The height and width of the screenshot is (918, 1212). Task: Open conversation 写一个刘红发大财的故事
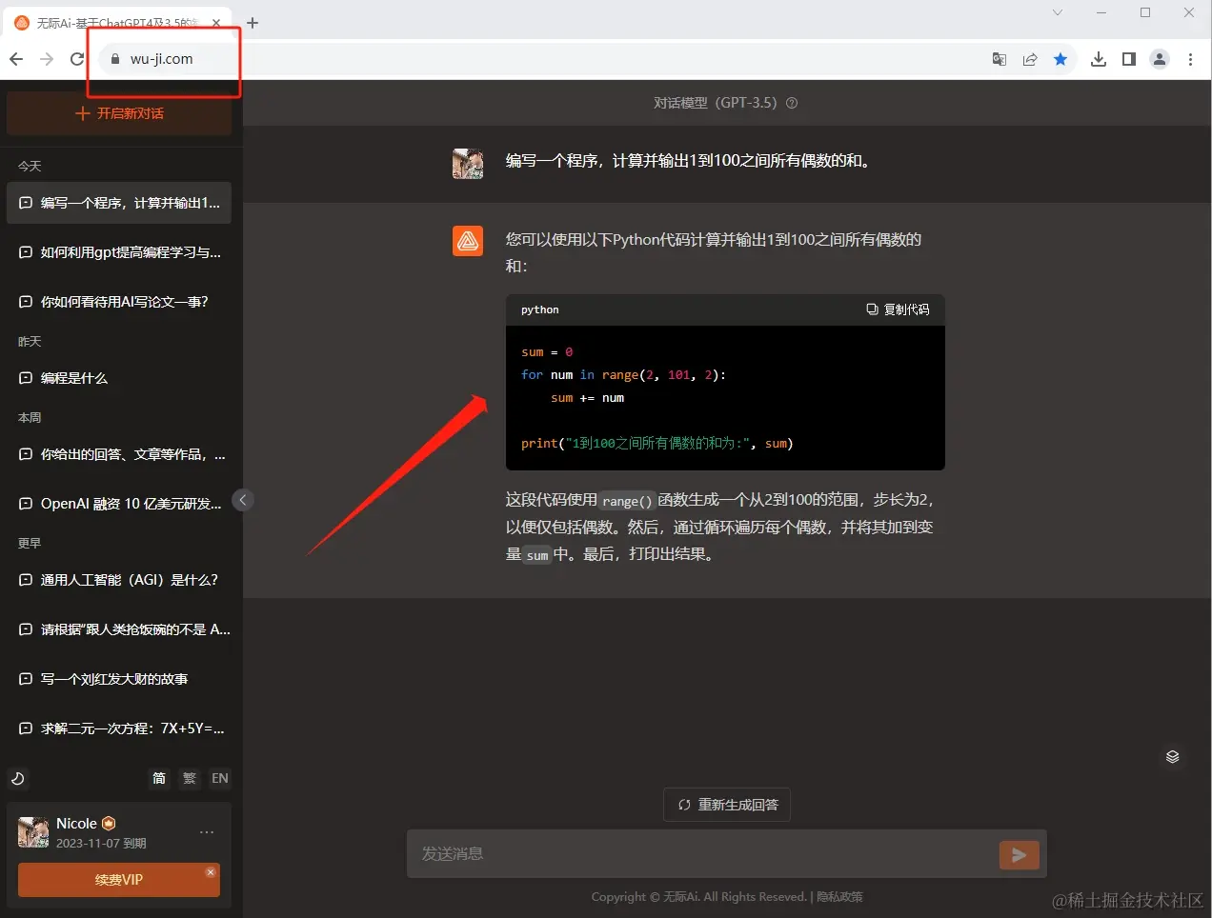[x=119, y=679]
